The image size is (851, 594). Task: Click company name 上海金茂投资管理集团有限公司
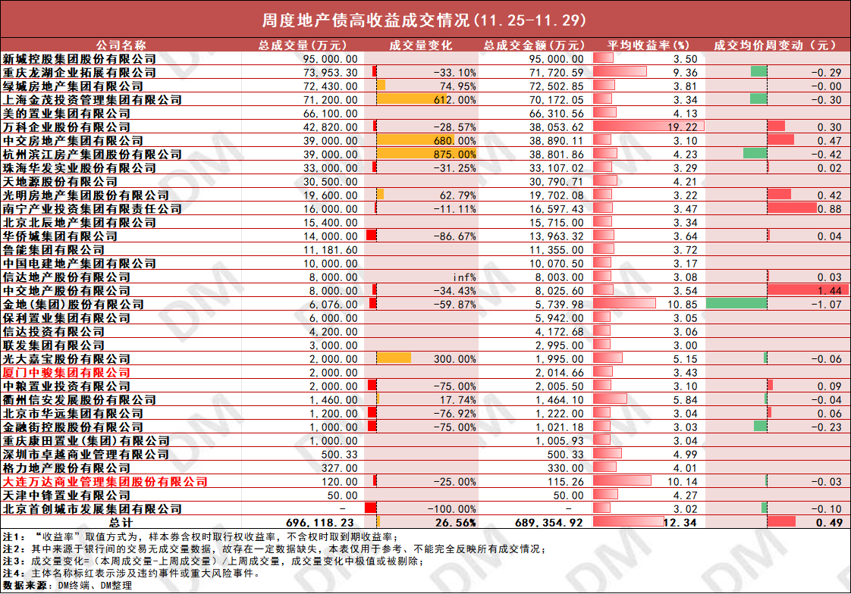pyautogui.click(x=93, y=99)
